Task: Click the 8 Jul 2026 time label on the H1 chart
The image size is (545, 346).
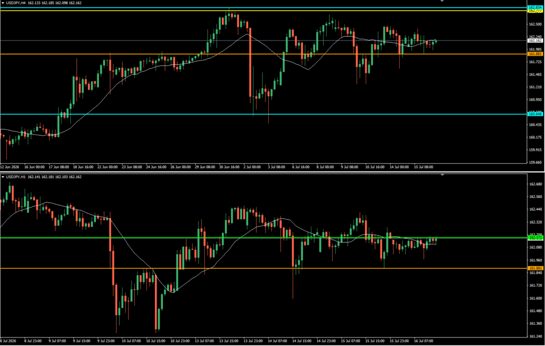Action: [9, 341]
